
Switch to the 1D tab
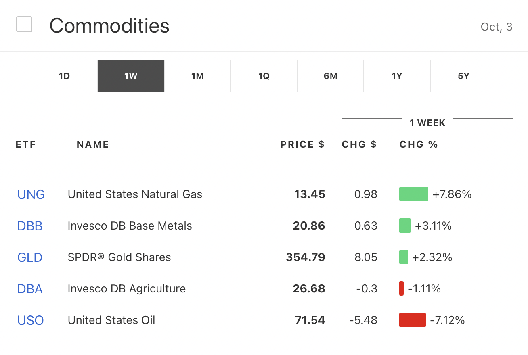click(65, 76)
